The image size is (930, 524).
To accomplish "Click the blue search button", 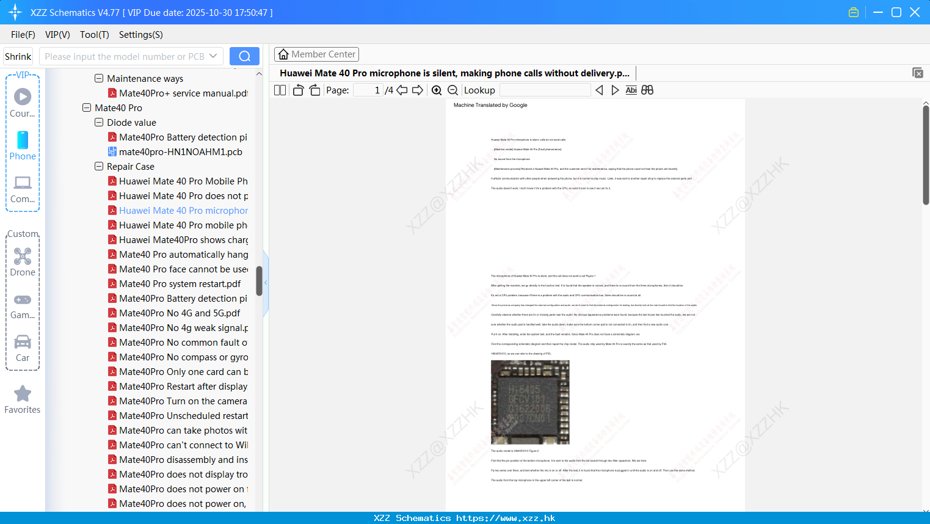I will point(244,56).
